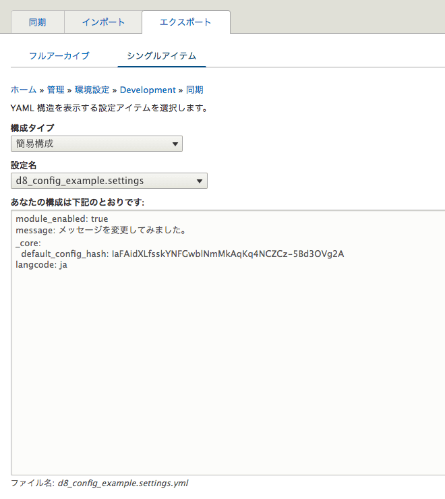Click the 同期 breadcrumb link
445x499 pixels.
point(194,90)
